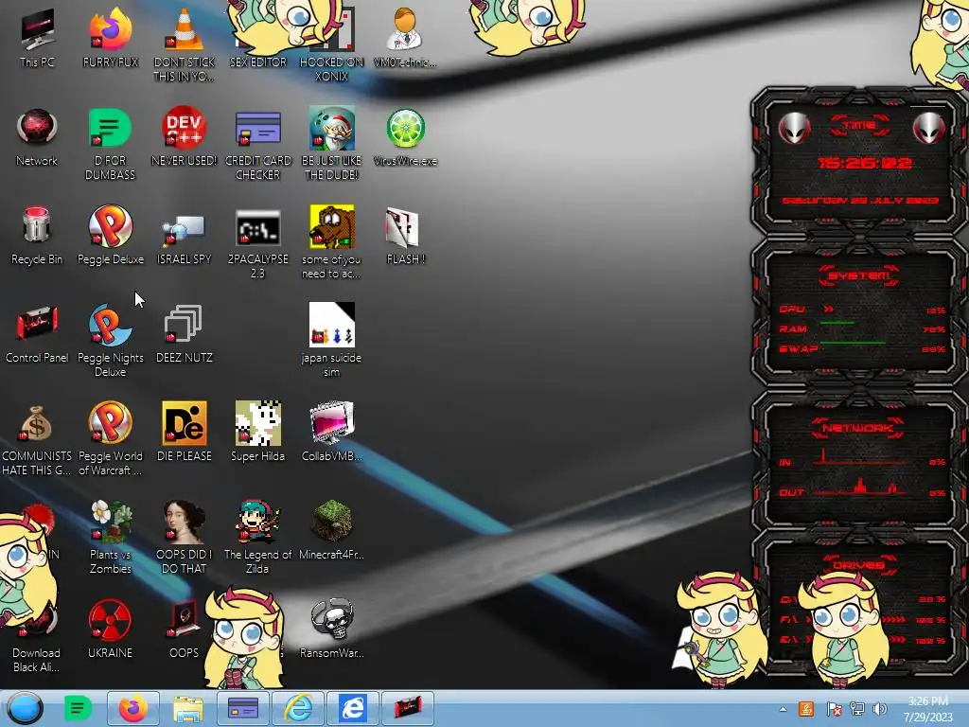
Task: Launch the D FOR DUMBASS shortcut
Action: 110,144
